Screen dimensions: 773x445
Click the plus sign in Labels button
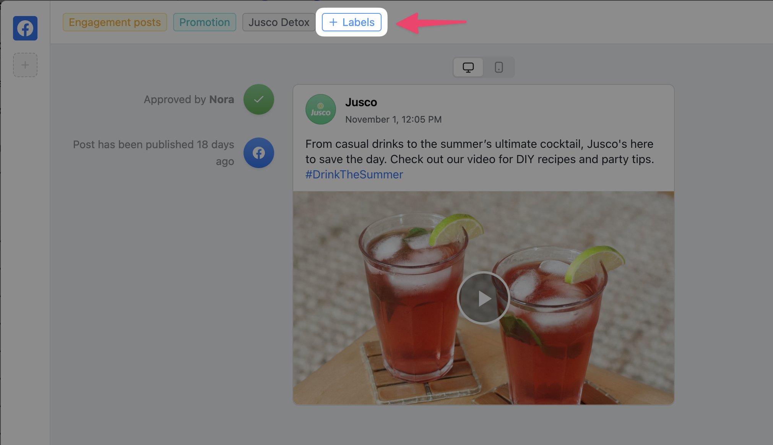point(333,22)
